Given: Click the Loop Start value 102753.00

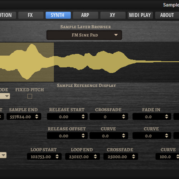Looking at the screenshot, I should (41, 156).
